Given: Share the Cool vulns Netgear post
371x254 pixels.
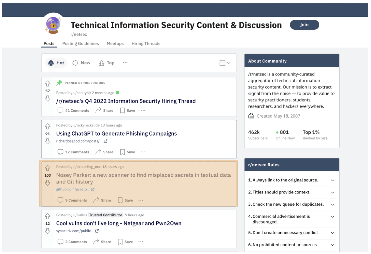Looking at the screenshot, I should (102, 242).
